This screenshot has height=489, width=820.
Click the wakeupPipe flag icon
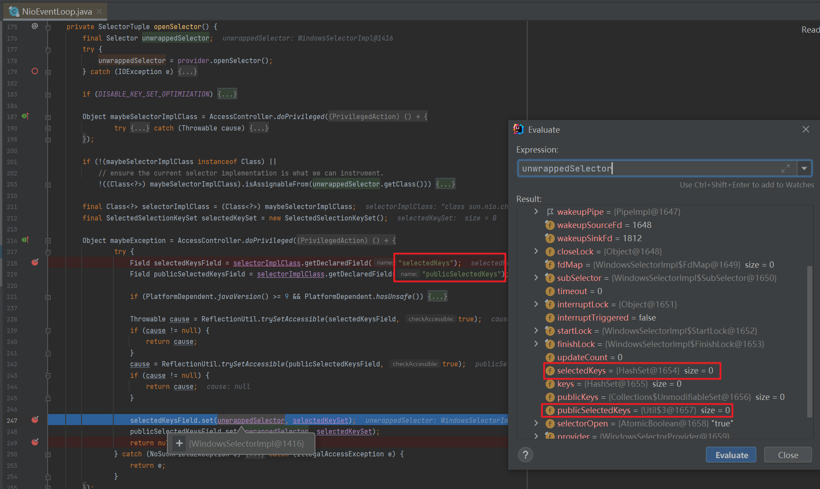(550, 212)
